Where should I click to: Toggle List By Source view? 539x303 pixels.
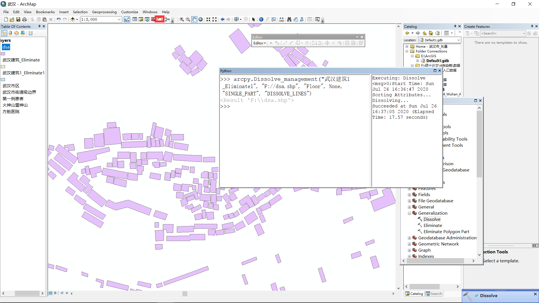10,33
